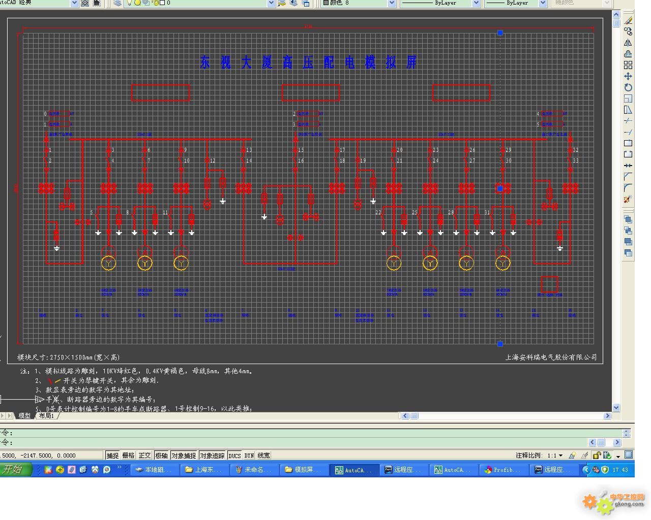The width and height of the screenshot is (651, 520).
Task: Toggle 对象追踪 (Object Tracking) in status bar
Action: (x=212, y=456)
